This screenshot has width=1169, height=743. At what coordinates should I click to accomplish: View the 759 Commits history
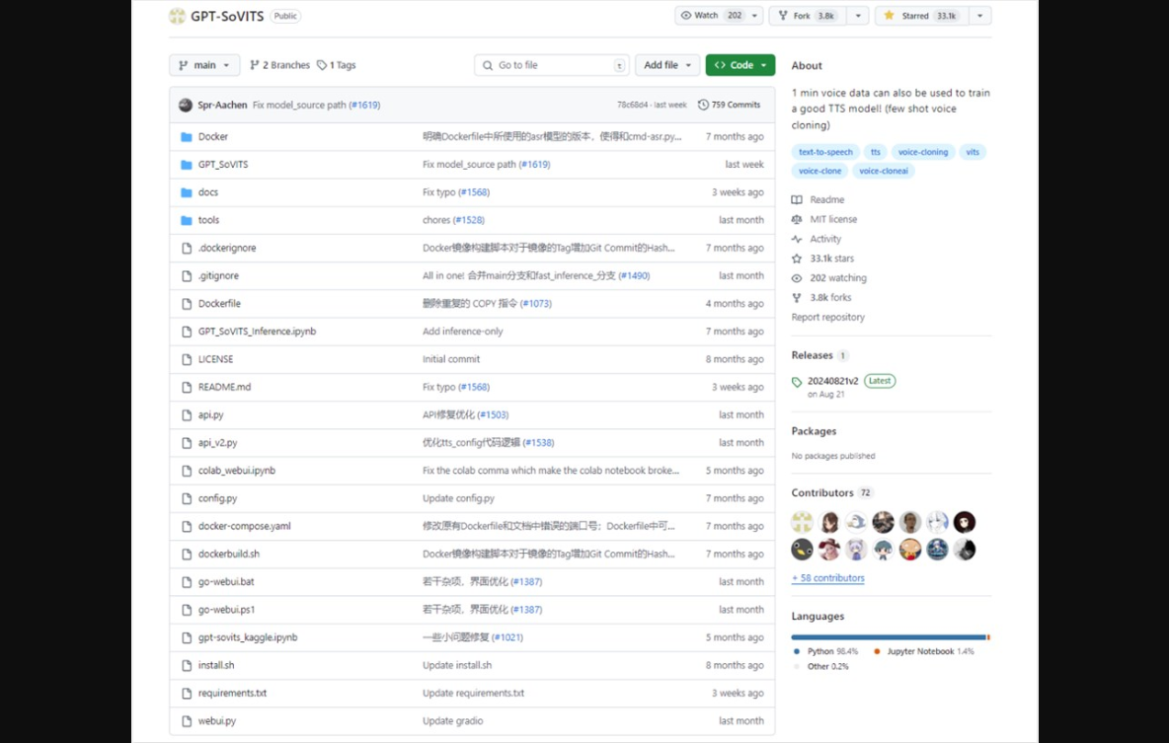[x=729, y=105]
